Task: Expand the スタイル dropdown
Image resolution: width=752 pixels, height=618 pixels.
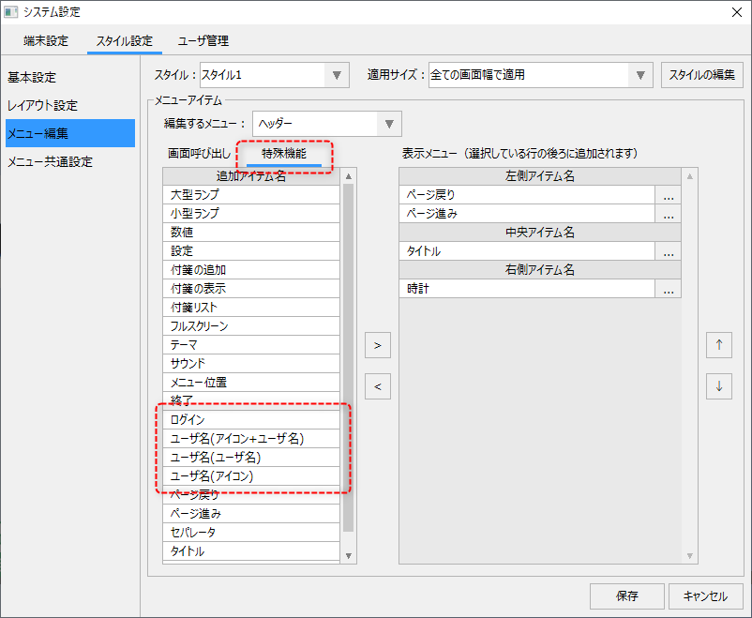Action: [x=337, y=75]
